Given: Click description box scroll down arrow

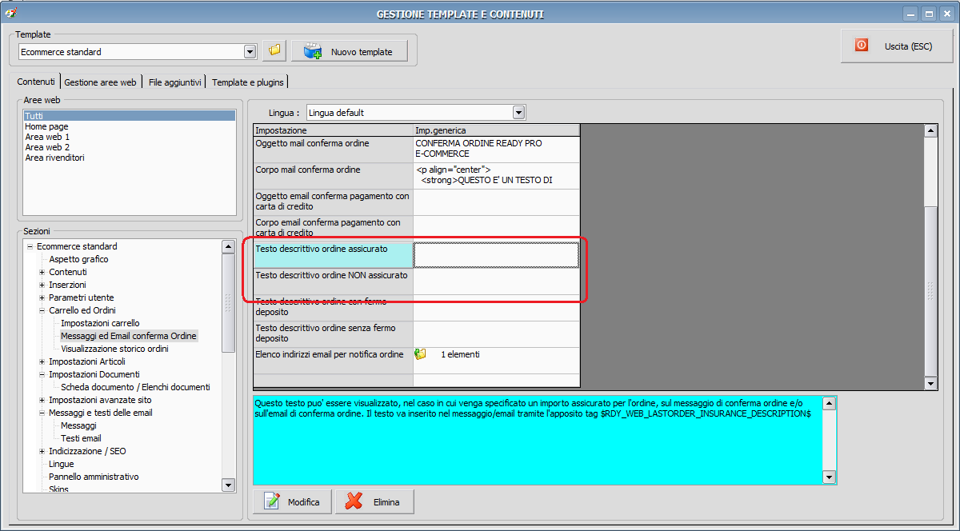Looking at the screenshot, I should click(x=830, y=477).
